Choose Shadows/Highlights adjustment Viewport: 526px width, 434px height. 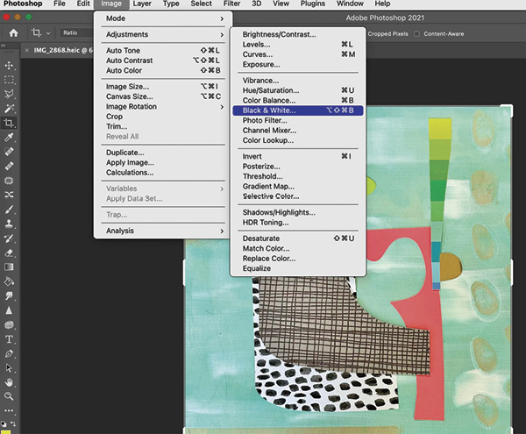click(x=298, y=213)
